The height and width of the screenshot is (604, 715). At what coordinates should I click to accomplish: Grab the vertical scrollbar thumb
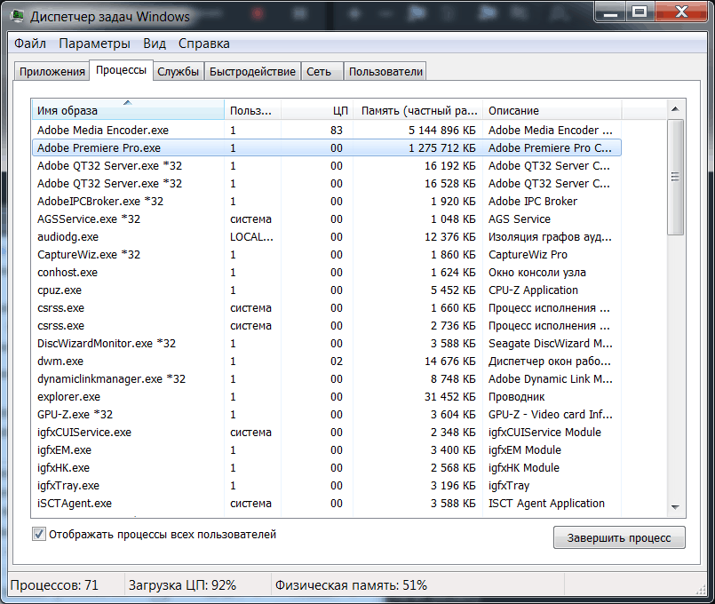click(675, 177)
